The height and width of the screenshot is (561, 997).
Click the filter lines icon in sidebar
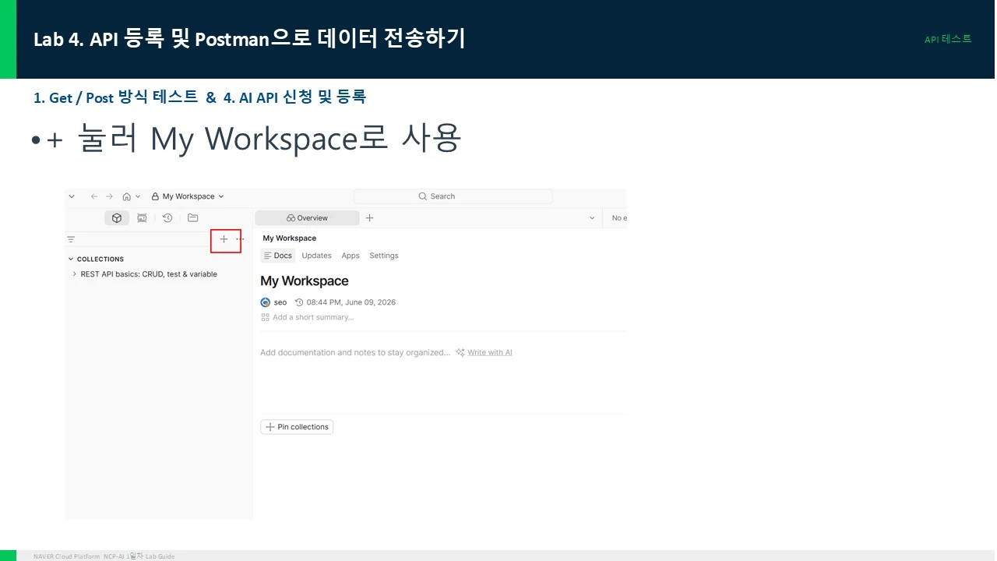pos(71,239)
